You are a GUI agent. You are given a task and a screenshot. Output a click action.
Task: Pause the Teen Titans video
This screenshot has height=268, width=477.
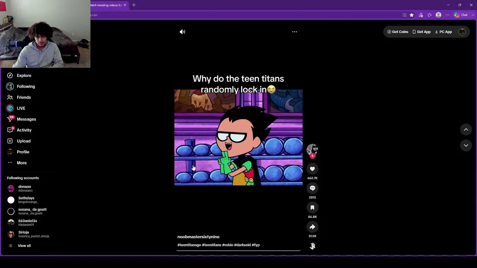tap(238, 137)
